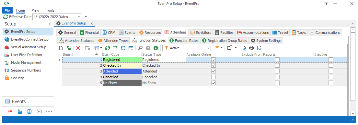Image resolution: width=358 pixels, height=125 pixels.
Task: Open the history clock icon
Action: coord(123,48)
